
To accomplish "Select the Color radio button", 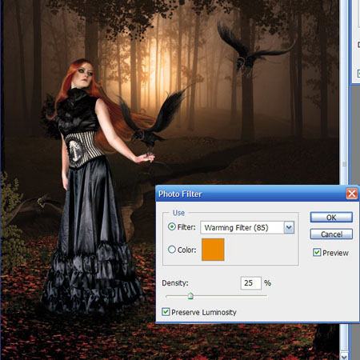I will [172, 250].
